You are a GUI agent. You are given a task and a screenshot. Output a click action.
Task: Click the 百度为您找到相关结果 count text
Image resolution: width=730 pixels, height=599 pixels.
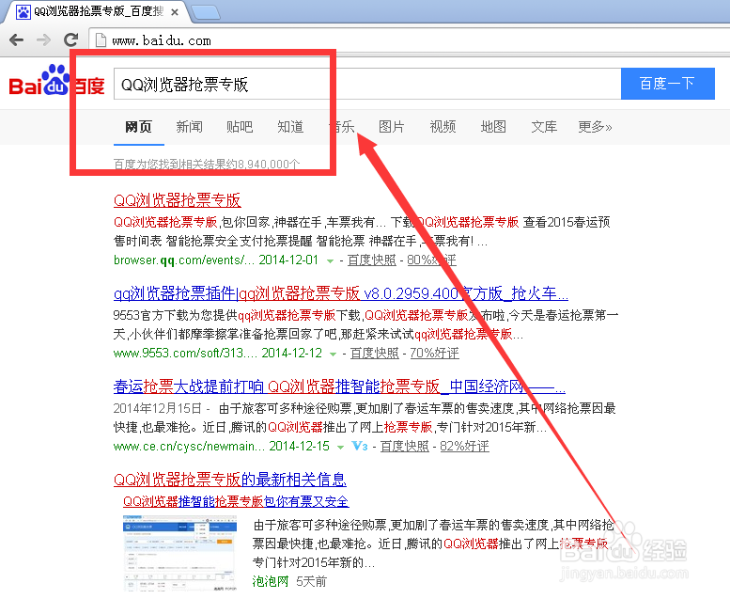[x=207, y=164]
